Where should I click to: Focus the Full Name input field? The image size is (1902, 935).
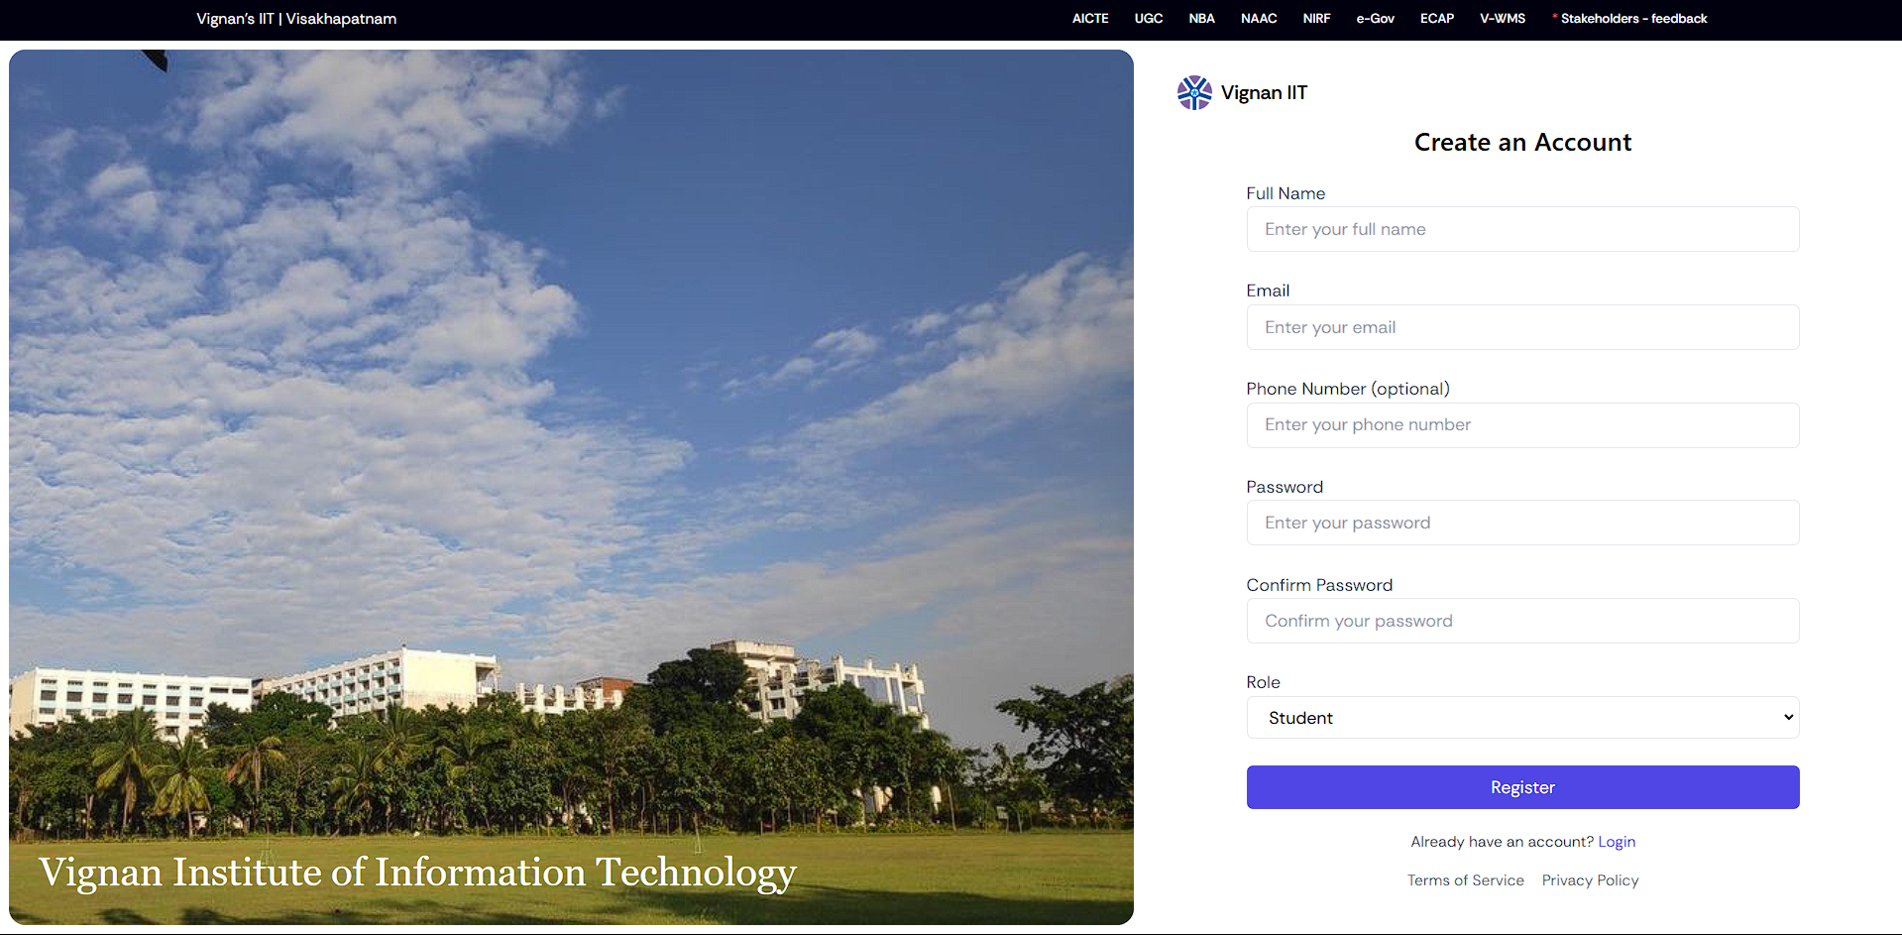[1521, 229]
